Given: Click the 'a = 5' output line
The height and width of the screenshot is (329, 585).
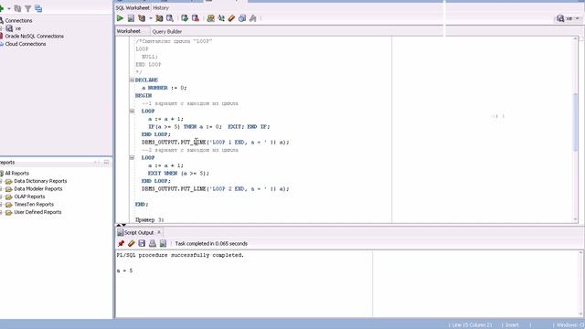Looking at the screenshot, I should coord(124,271).
